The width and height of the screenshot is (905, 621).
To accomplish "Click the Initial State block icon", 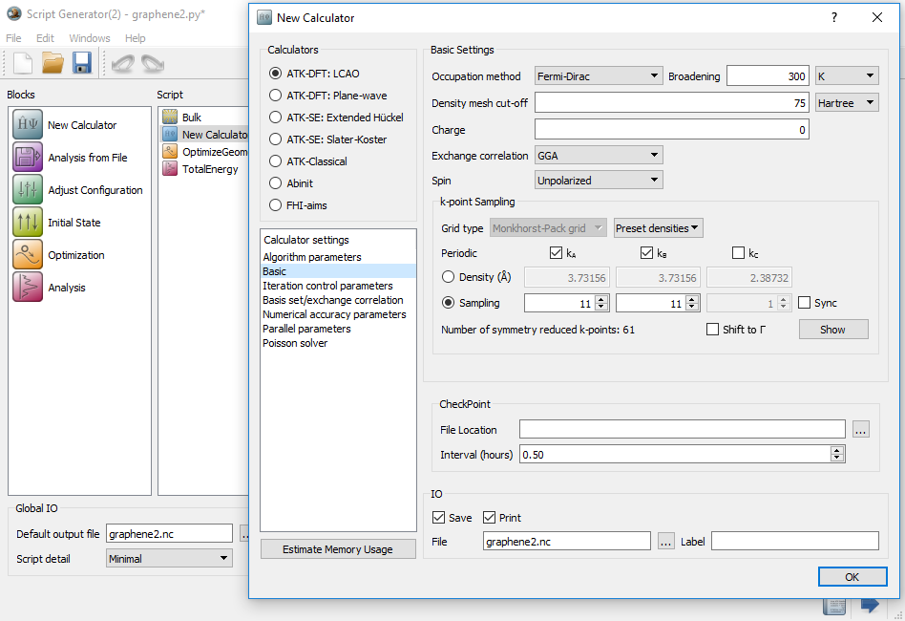I will (x=27, y=222).
